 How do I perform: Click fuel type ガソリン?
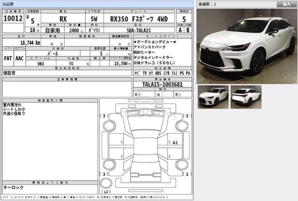(x=94, y=30)
